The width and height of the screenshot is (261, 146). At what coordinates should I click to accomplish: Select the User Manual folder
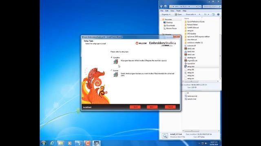(x=192, y=40)
